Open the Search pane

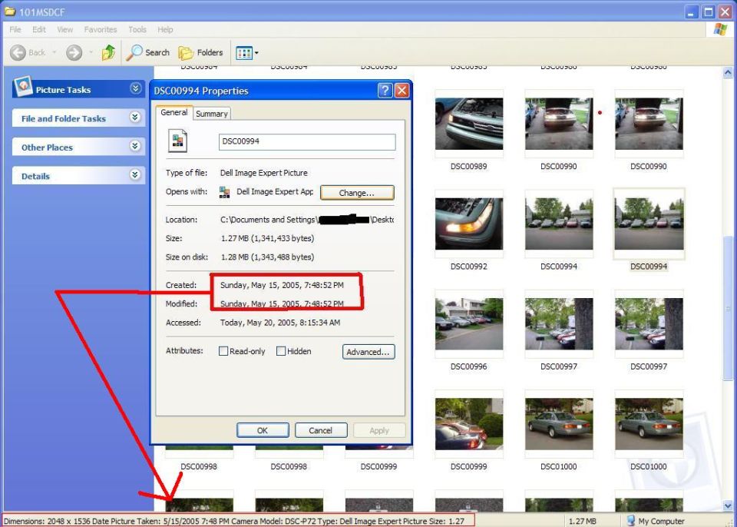tap(147, 53)
